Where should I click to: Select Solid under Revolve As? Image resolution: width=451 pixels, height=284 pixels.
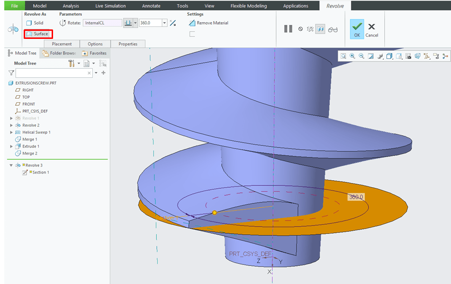coord(35,23)
